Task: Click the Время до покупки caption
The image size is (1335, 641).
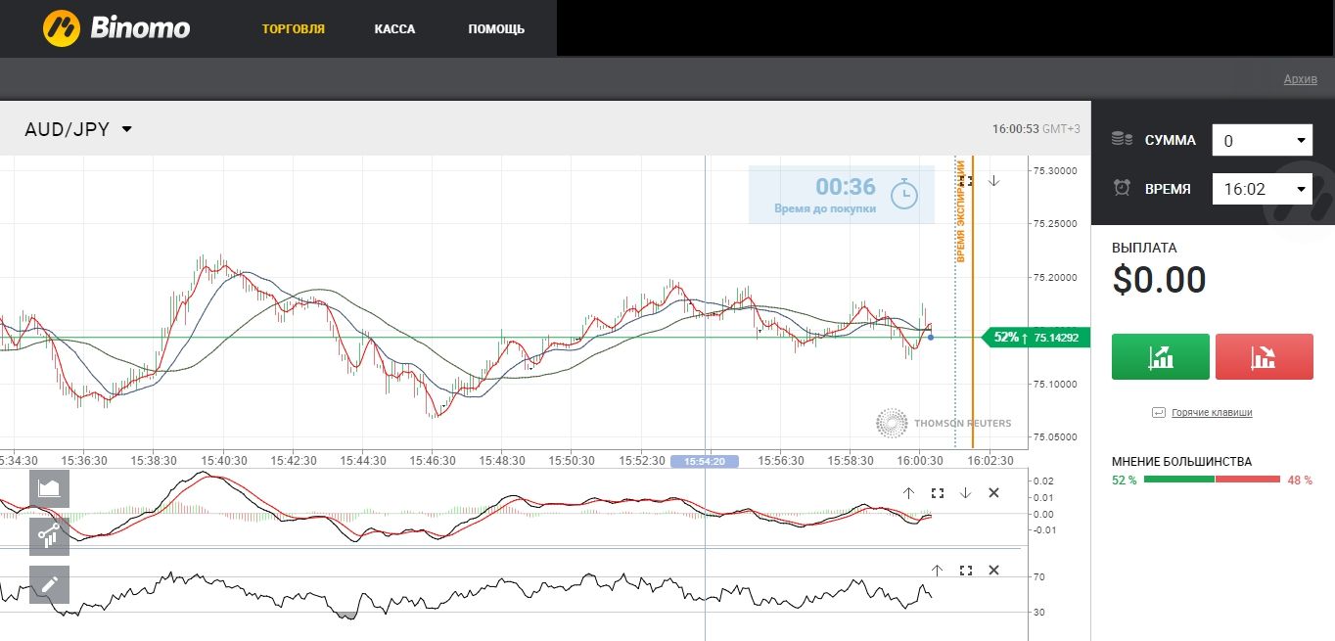Action: (x=825, y=208)
